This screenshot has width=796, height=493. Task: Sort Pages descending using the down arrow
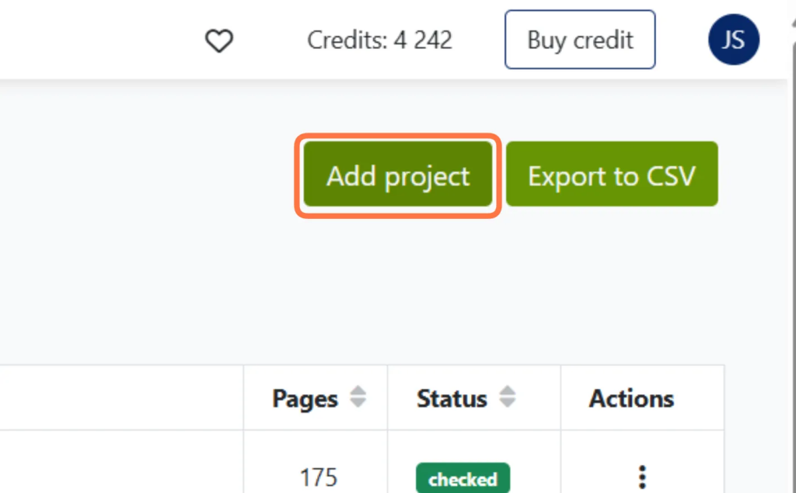358,403
